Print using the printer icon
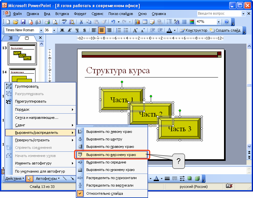Image resolution: width=253 pixels, height=198 pixels. click(x=47, y=22)
